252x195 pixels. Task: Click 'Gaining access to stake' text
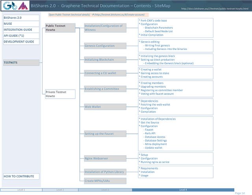pos(155,73)
